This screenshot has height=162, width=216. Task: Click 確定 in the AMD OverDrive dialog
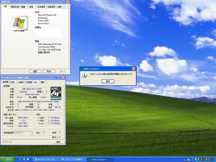click(108, 81)
